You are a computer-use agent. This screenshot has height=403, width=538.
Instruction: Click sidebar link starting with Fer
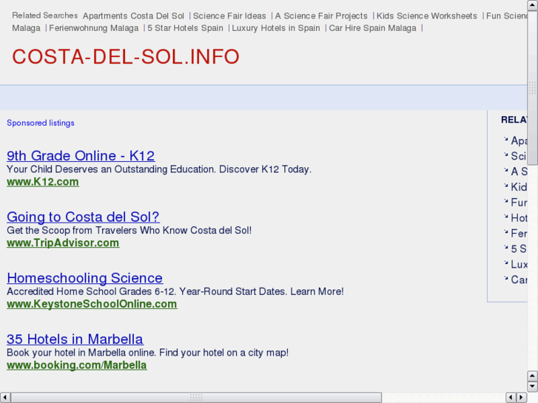tap(519, 233)
